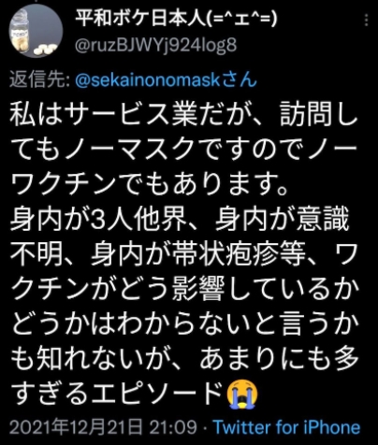Open the three-dot more options menu
The width and height of the screenshot is (378, 445).
coord(366,21)
